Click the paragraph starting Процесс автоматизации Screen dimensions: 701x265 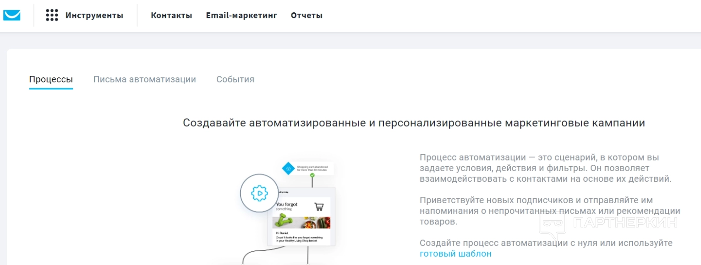coord(546,168)
